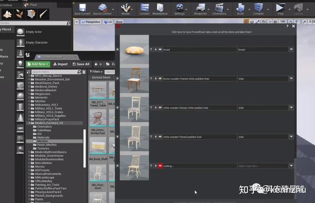Click the Search Paths input field

click(x=55, y=72)
